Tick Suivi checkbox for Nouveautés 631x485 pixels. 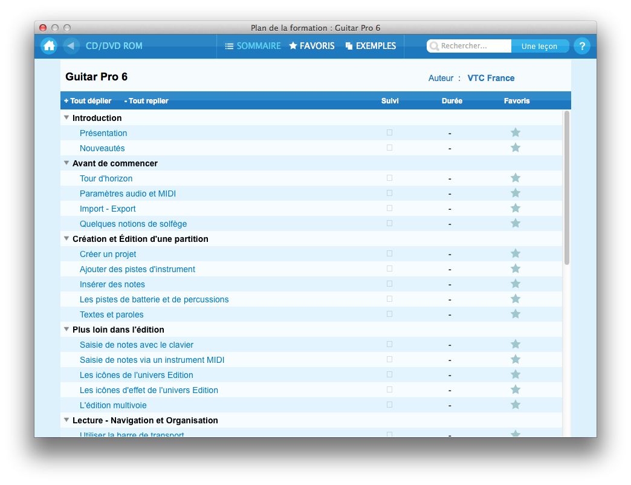(390, 148)
